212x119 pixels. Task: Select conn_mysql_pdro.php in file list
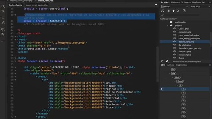188,35
